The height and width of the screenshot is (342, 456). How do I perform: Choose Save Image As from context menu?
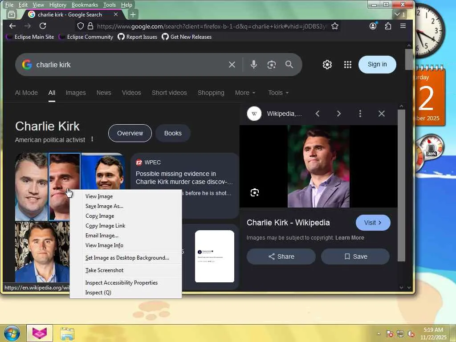[126, 206]
